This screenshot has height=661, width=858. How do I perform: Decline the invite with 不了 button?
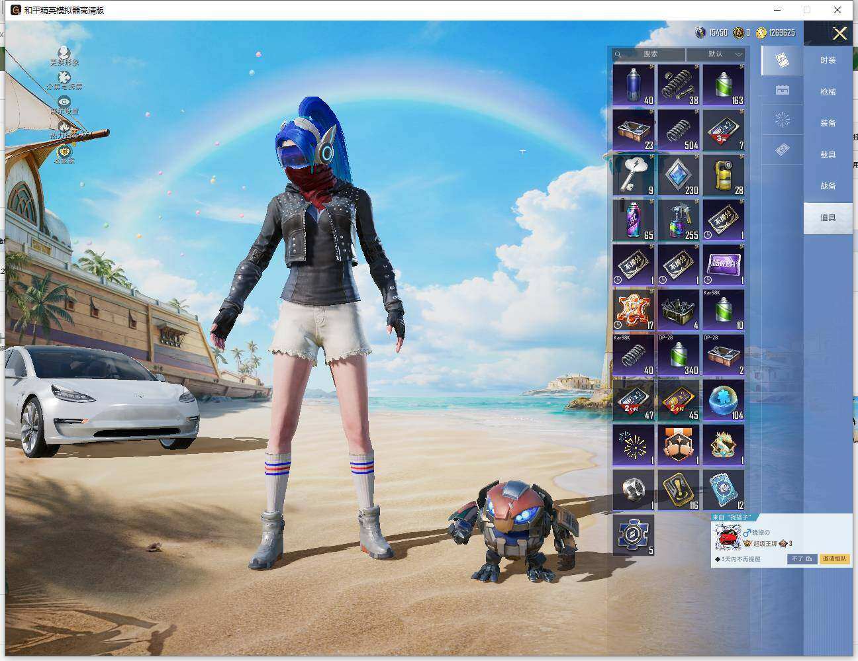click(x=802, y=559)
